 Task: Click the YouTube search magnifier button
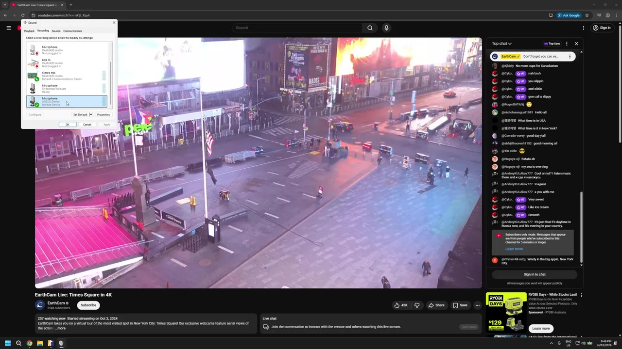tap(370, 28)
